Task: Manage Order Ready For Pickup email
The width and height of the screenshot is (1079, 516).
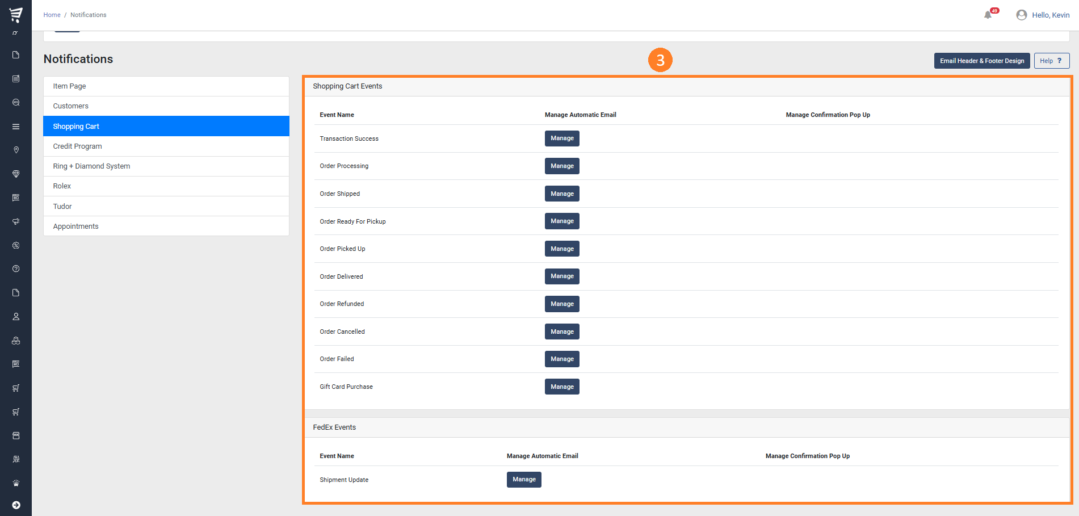Action: pyautogui.click(x=562, y=221)
